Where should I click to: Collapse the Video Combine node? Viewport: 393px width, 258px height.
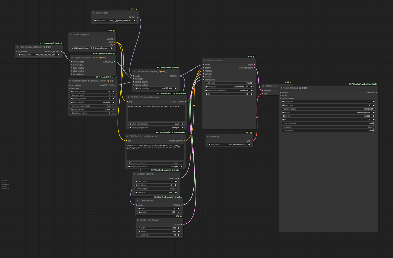pos(281,88)
